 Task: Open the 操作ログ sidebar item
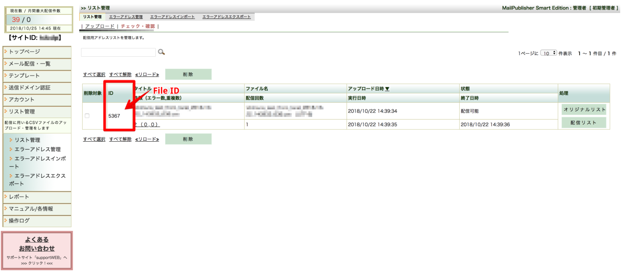click(37, 221)
